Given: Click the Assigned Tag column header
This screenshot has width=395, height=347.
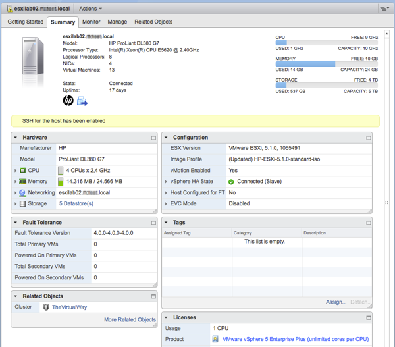Looking at the screenshot, I should [197, 233].
